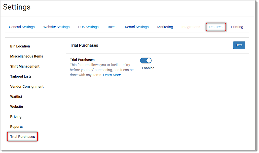Open Shift Management settings

[25, 66]
